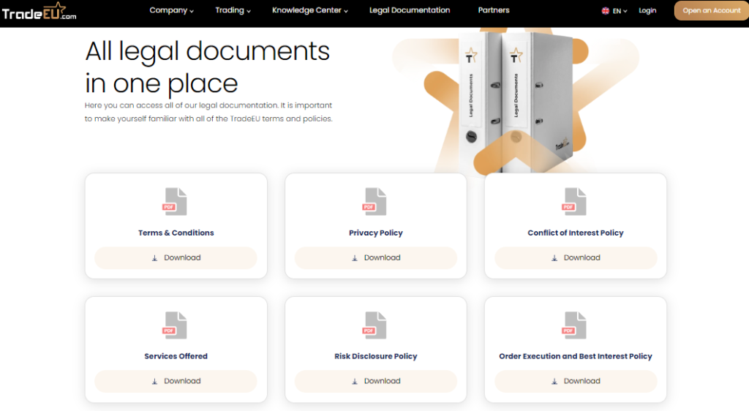Screen dimensions: 749x411
Task: Open the EN language dropdown
Action: [620, 10]
